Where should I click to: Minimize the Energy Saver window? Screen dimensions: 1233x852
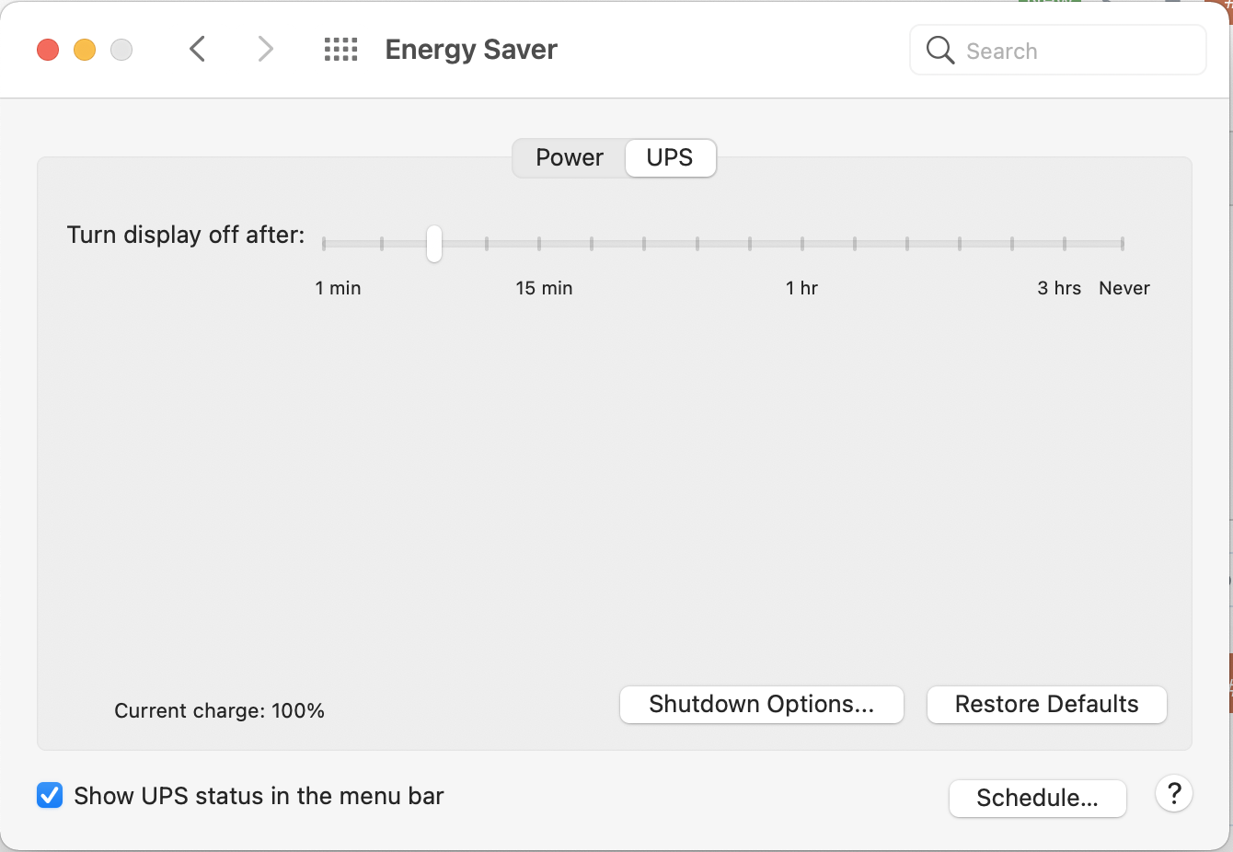pyautogui.click(x=85, y=50)
